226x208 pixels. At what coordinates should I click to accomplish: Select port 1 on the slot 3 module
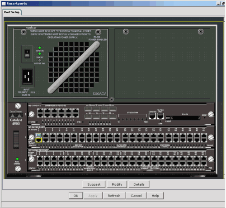point(40,159)
